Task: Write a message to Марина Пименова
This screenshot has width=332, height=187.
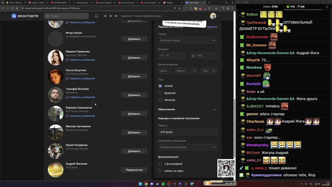Action: pyautogui.click(x=80, y=60)
